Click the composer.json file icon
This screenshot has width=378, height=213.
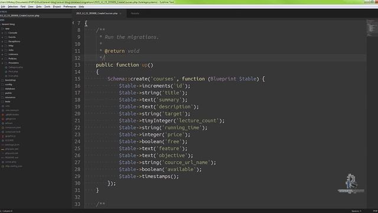pos(3,128)
